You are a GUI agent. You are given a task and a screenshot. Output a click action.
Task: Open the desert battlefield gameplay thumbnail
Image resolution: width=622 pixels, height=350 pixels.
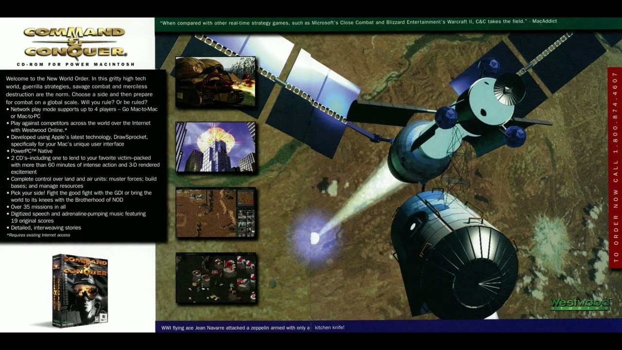(215, 213)
